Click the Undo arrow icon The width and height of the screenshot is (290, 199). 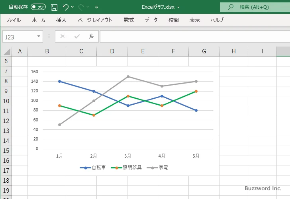[x=65, y=7]
